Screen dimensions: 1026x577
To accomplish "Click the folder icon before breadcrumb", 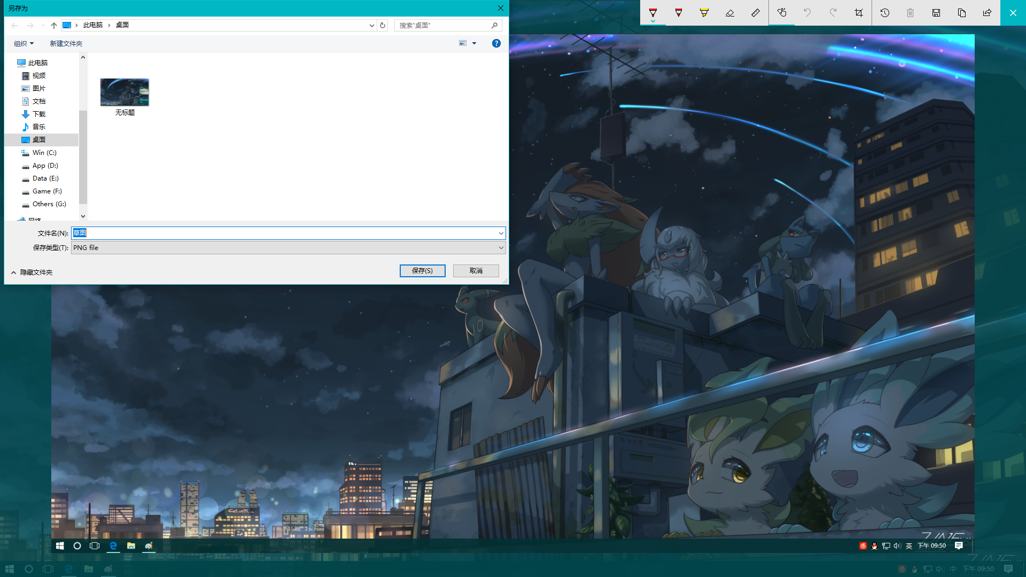I will tap(67, 25).
